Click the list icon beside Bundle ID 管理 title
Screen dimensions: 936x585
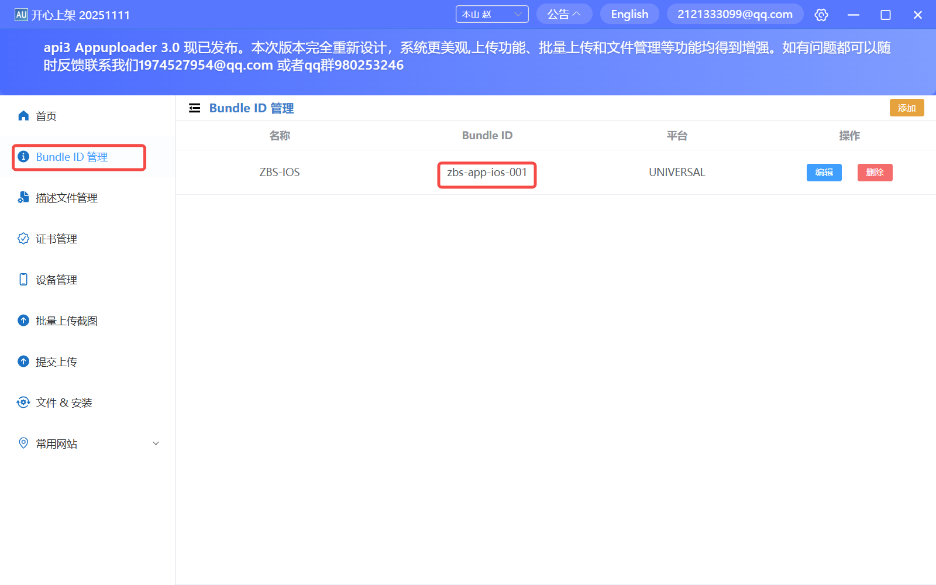(x=194, y=108)
